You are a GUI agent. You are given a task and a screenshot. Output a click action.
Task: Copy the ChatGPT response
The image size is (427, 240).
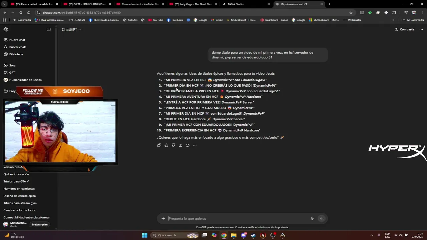(x=159, y=145)
